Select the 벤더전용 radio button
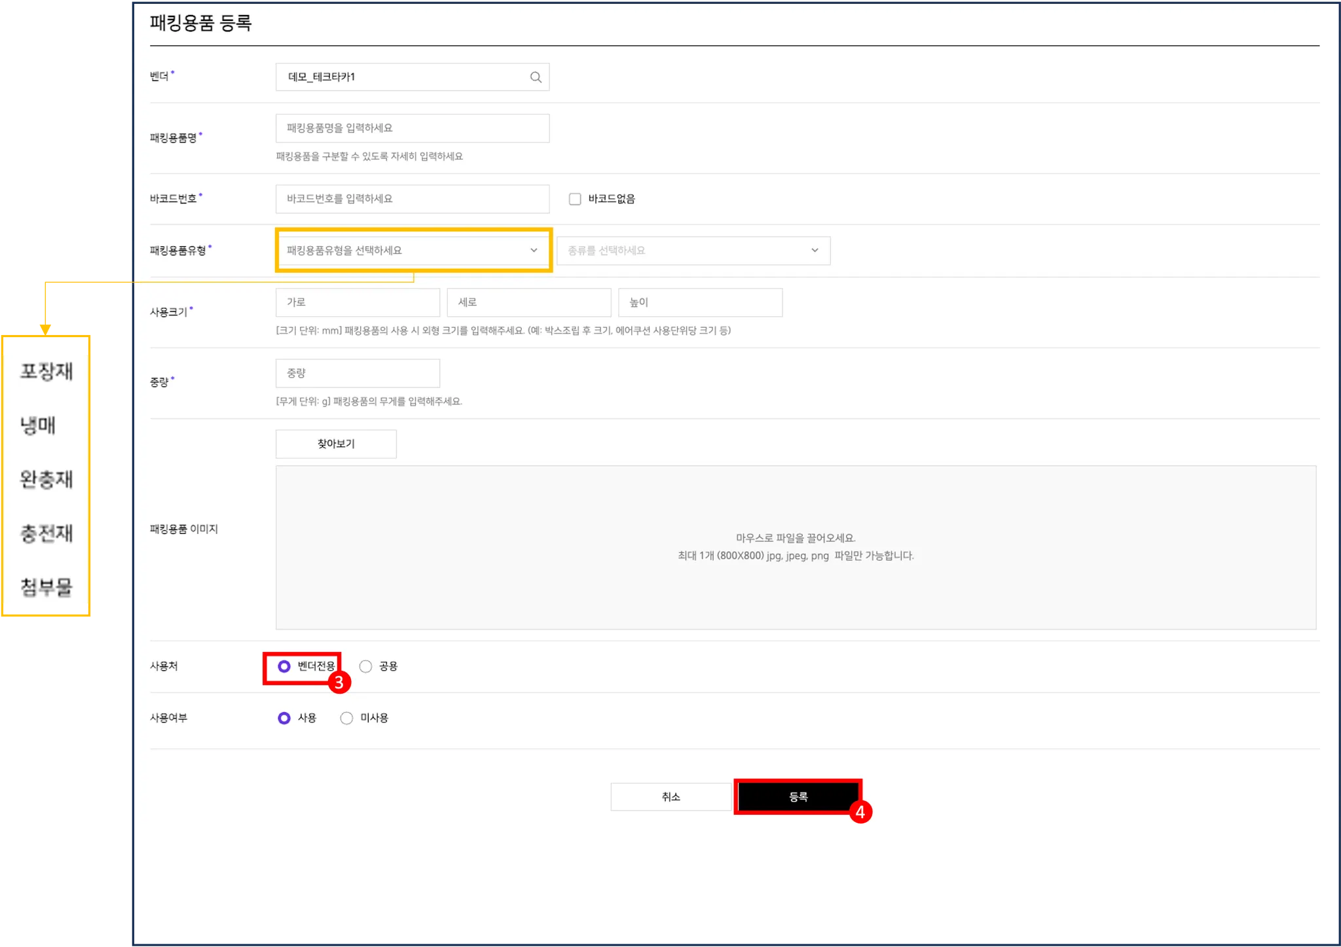This screenshot has height=947, width=1341. (x=284, y=666)
